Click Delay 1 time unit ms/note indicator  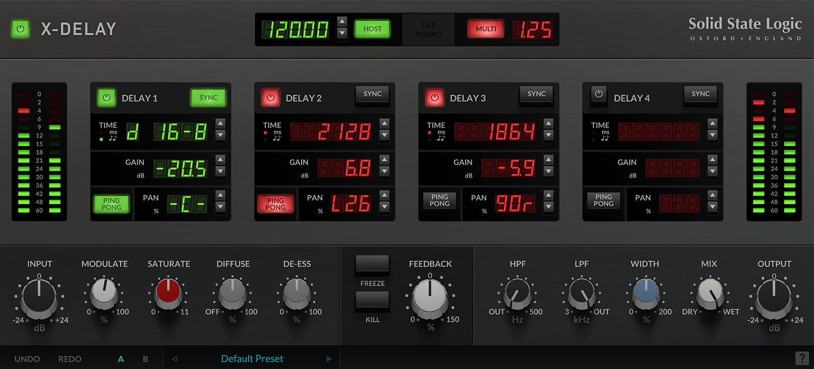pyautogui.click(x=109, y=135)
